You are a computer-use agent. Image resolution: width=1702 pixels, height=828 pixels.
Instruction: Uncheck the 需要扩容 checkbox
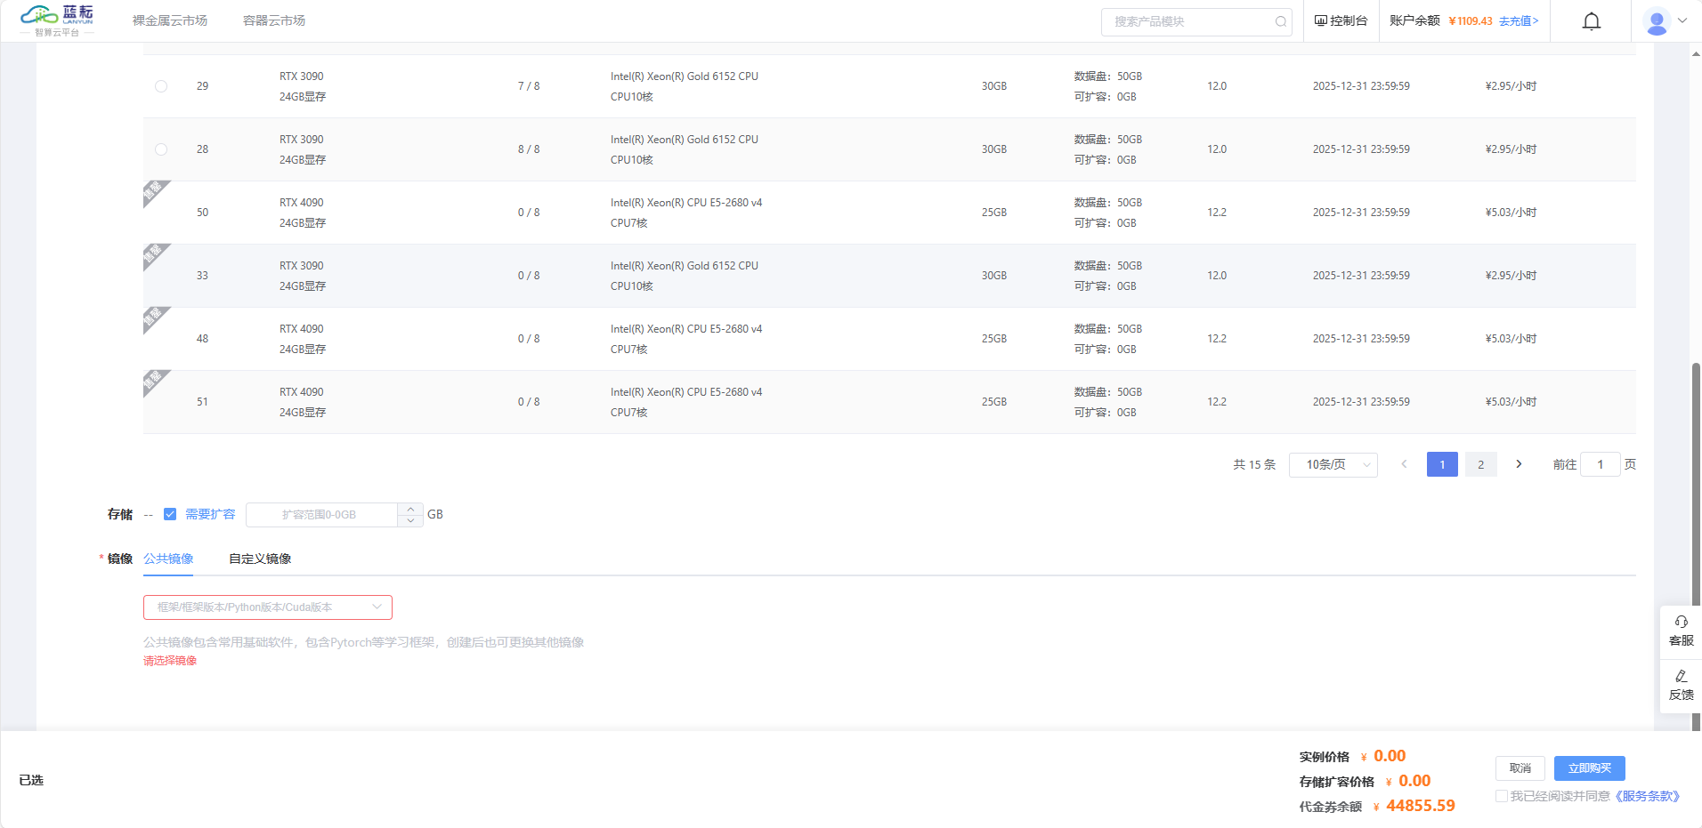coord(170,514)
